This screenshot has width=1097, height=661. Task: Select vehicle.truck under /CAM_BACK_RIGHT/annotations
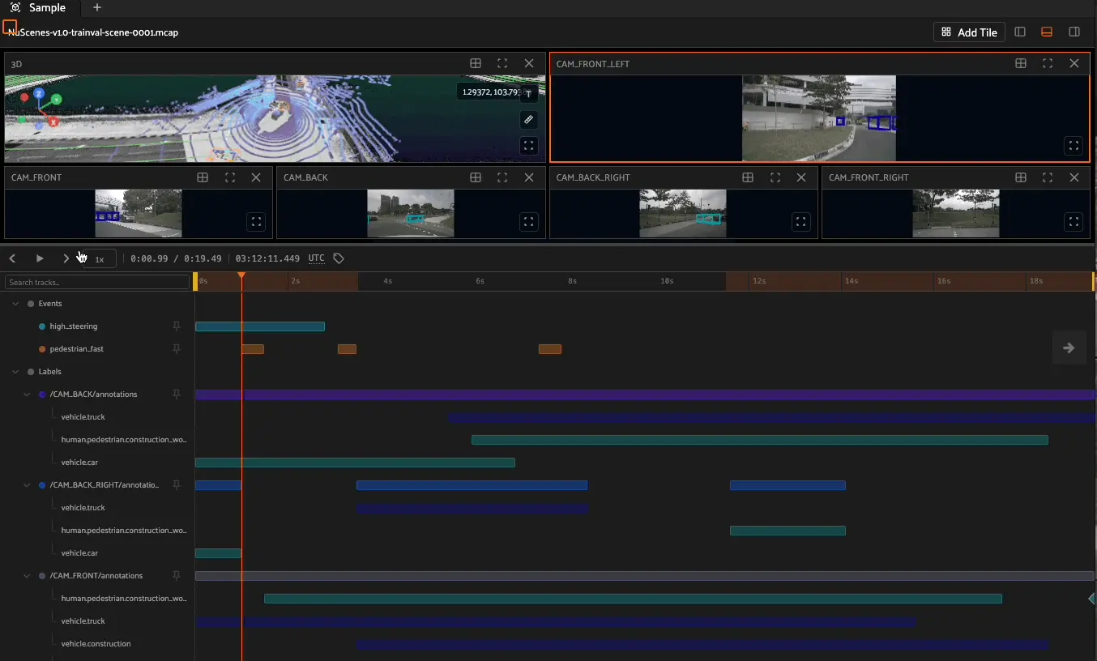[x=83, y=507]
